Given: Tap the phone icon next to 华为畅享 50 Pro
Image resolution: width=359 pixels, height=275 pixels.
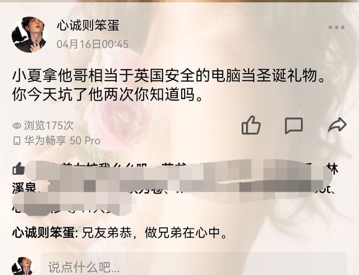Looking at the screenshot, I should point(17,141).
